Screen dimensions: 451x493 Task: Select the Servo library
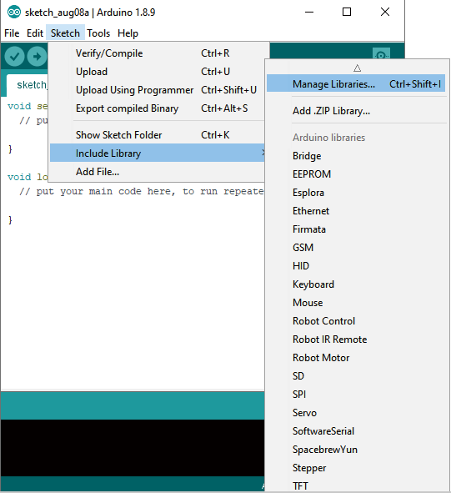pyautogui.click(x=356, y=413)
